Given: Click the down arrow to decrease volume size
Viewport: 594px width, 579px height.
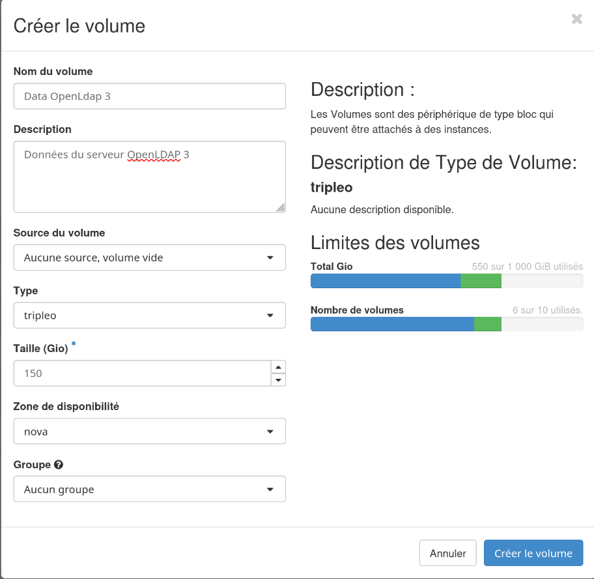Looking at the screenshot, I should click(x=278, y=379).
